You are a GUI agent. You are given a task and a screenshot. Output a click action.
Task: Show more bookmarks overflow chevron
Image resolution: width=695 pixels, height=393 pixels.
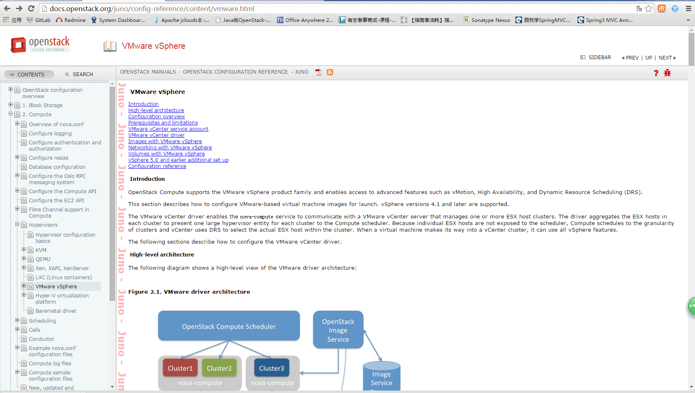[x=688, y=20]
